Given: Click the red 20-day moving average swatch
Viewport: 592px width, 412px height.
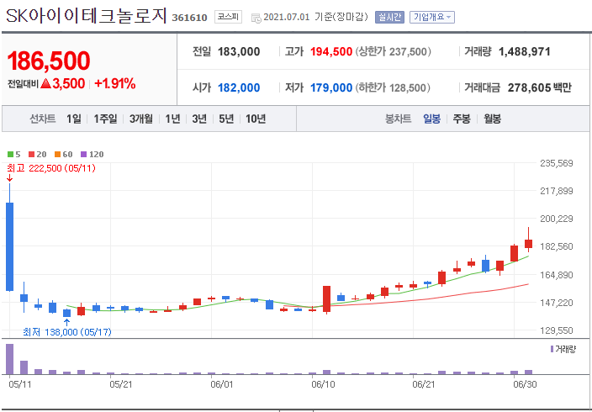Looking at the screenshot, I should pyautogui.click(x=31, y=154).
